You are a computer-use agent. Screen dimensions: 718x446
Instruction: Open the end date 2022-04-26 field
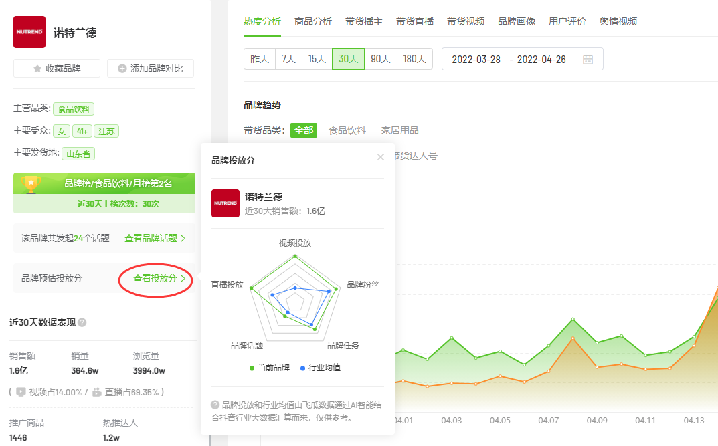tap(541, 60)
